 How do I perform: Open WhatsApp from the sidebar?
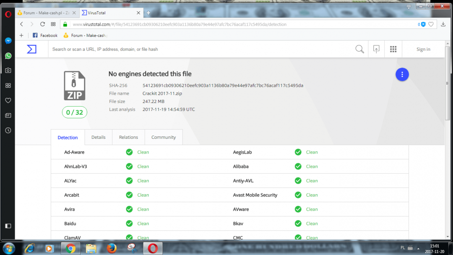coord(8,56)
